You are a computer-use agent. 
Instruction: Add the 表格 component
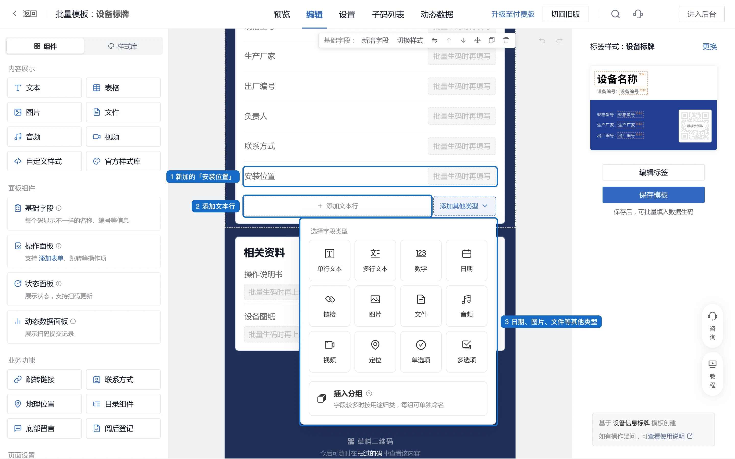coord(123,88)
